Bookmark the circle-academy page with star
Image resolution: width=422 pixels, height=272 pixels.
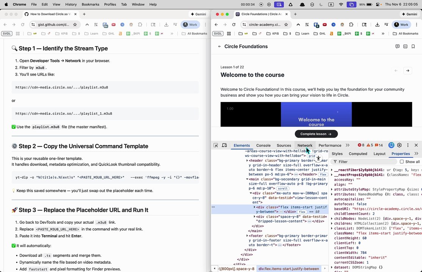coord(286,25)
